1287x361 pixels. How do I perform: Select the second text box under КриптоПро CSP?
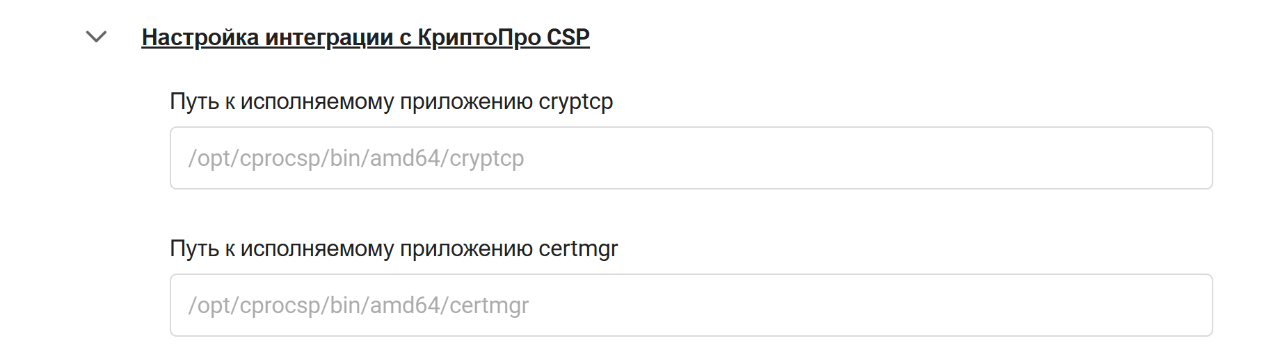pyautogui.click(x=691, y=305)
